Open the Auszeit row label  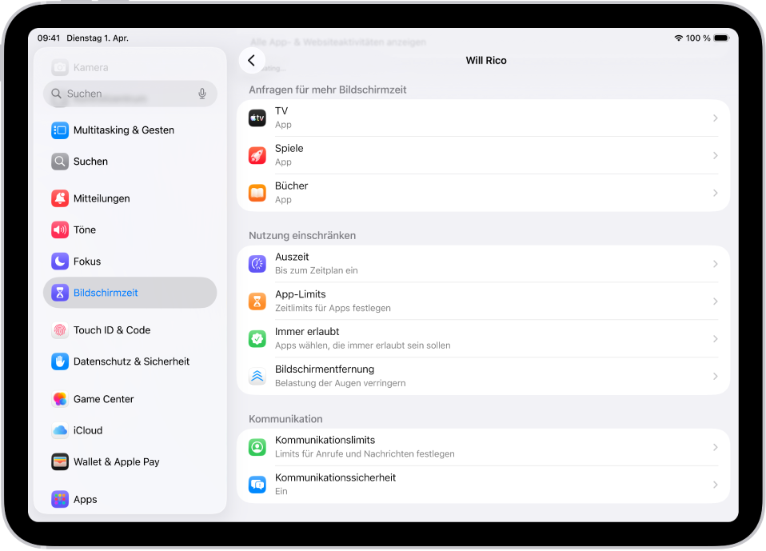click(292, 257)
